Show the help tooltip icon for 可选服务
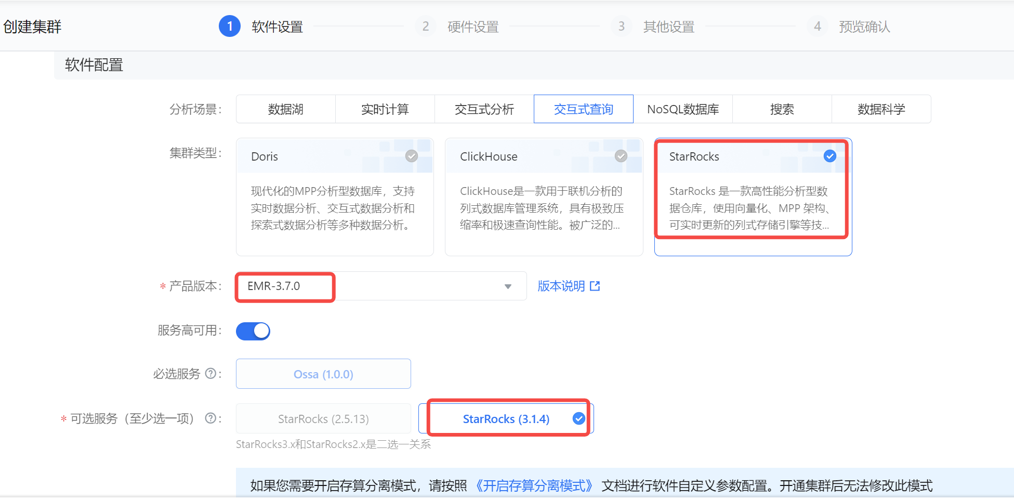Viewport: 1014px width, 500px height. point(210,418)
